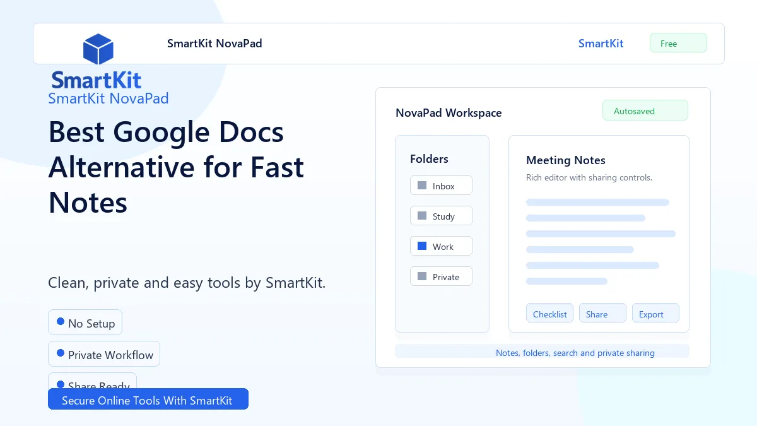Click the Checklist button

point(549,313)
